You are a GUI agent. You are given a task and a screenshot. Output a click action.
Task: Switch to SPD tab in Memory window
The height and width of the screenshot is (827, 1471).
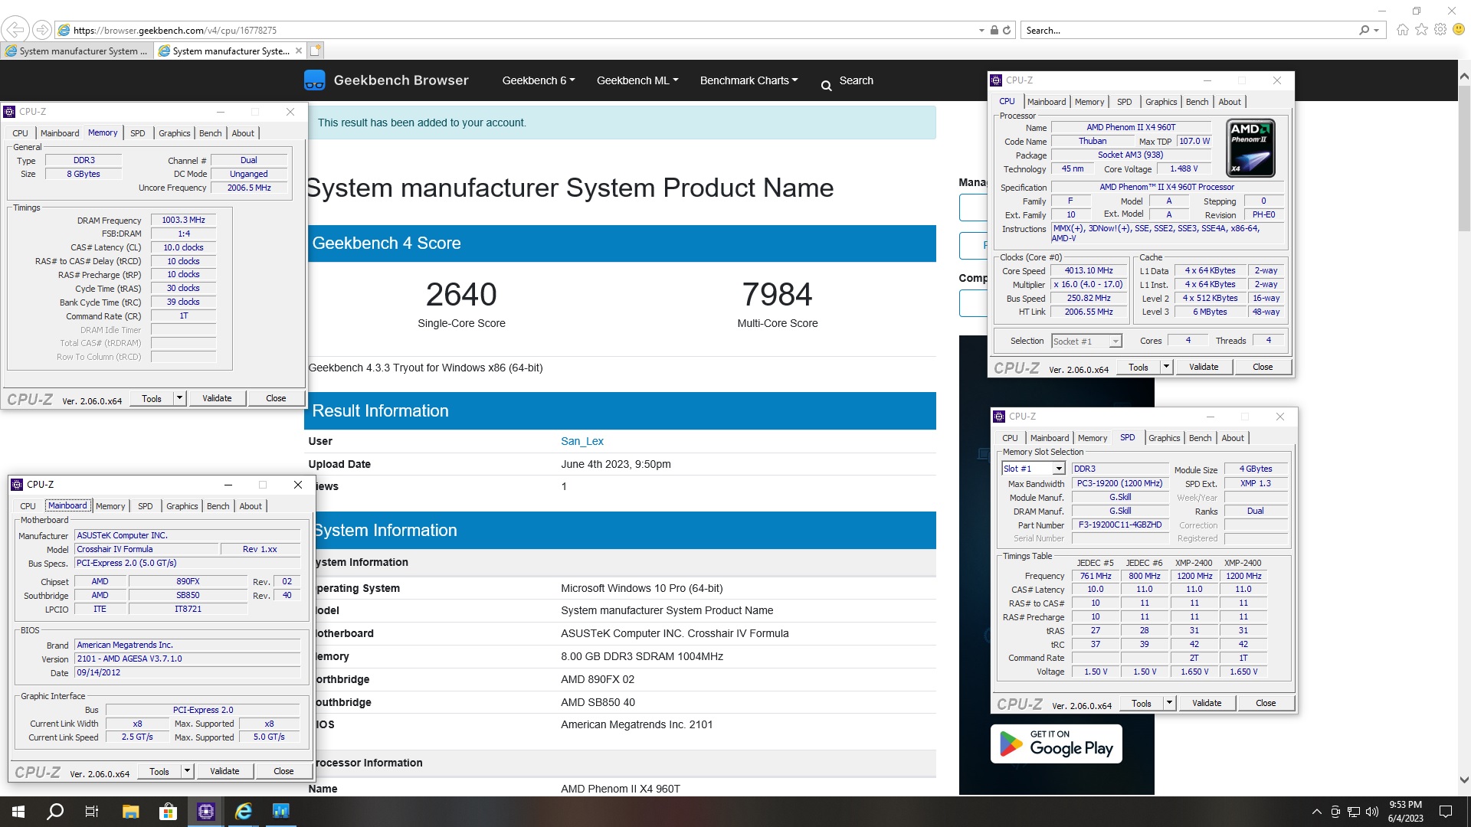(x=138, y=133)
